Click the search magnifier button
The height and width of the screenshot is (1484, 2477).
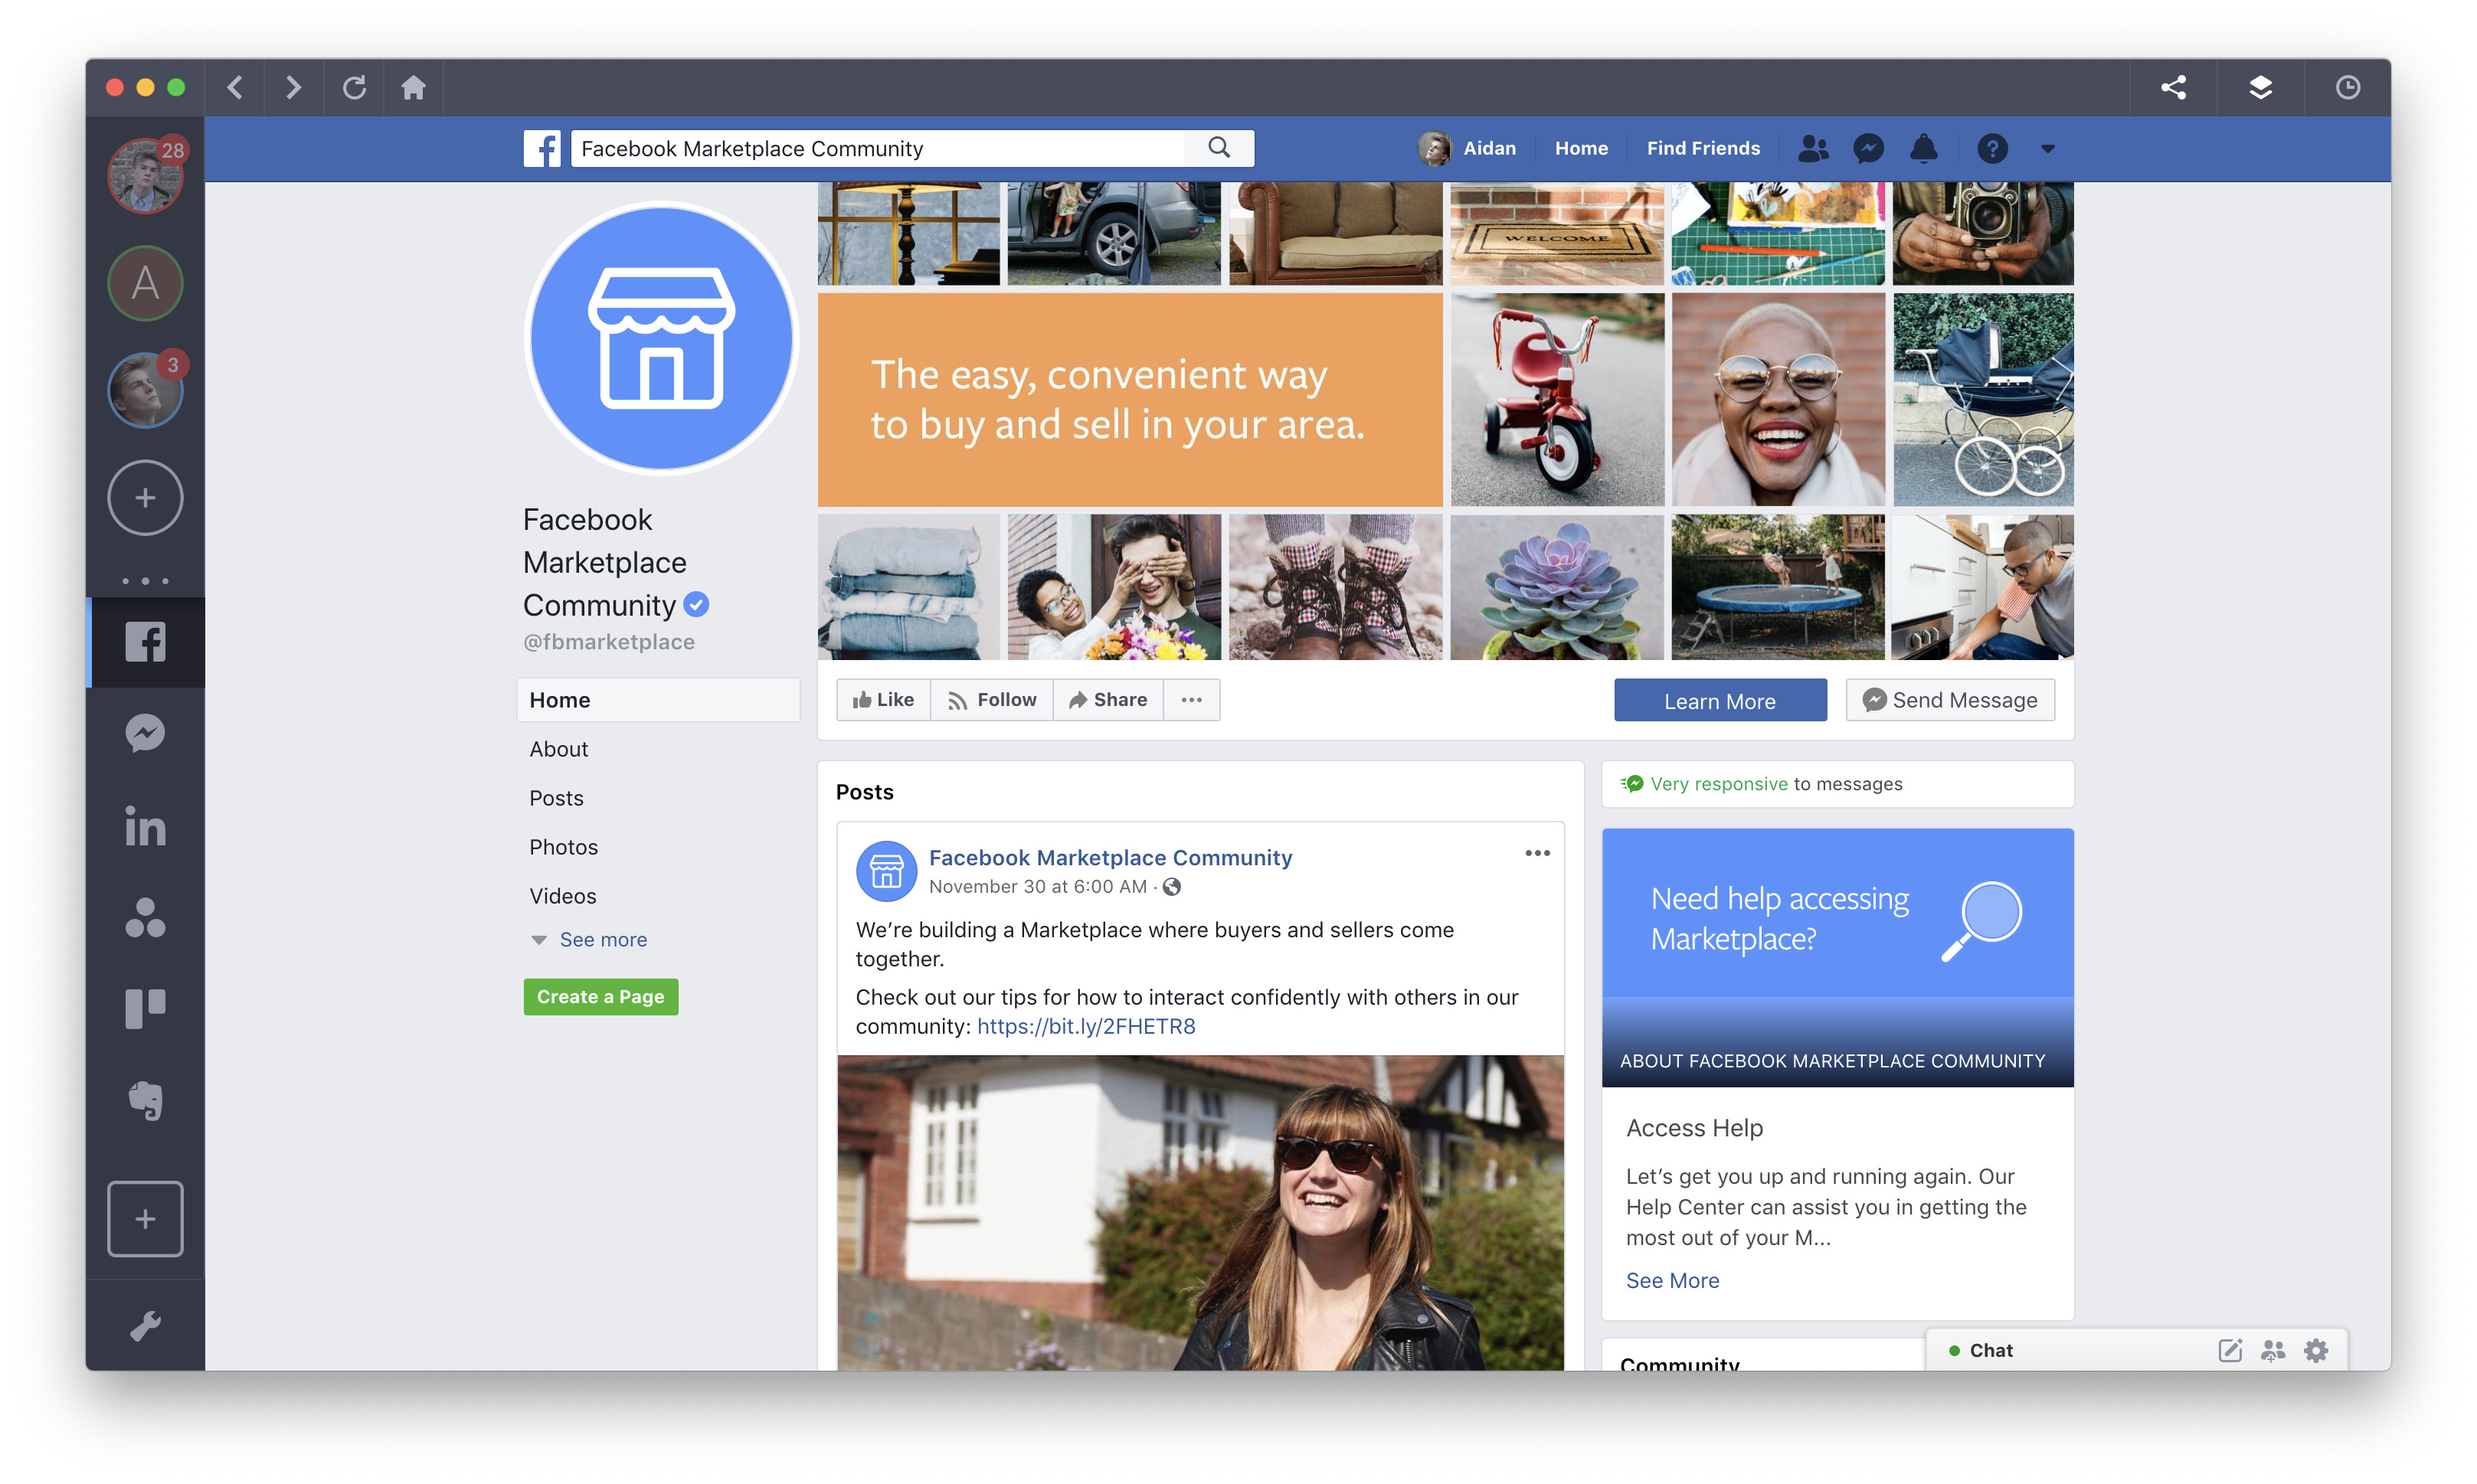(1219, 148)
